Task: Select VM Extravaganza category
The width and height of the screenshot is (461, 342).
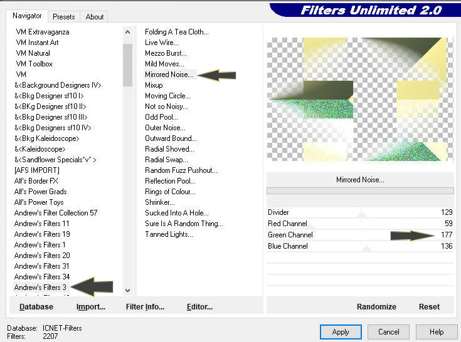Action: 43,32
